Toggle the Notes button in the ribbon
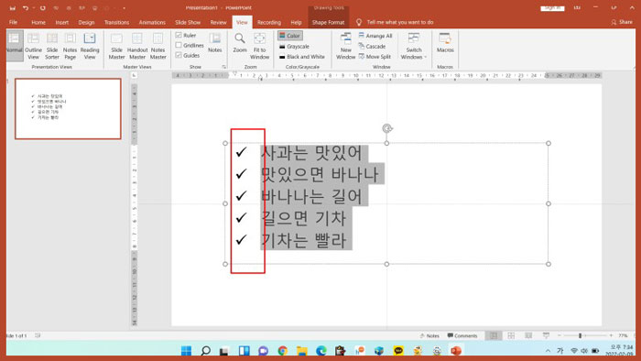The image size is (641, 361). click(x=214, y=42)
